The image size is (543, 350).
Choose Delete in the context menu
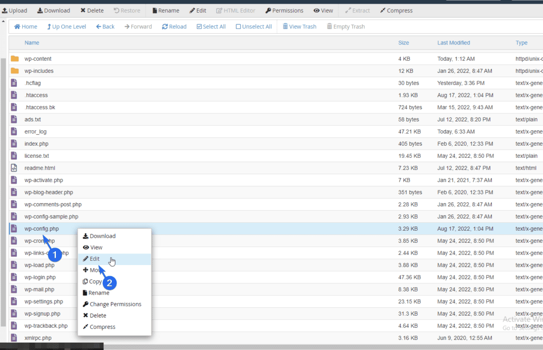pyautogui.click(x=114, y=315)
